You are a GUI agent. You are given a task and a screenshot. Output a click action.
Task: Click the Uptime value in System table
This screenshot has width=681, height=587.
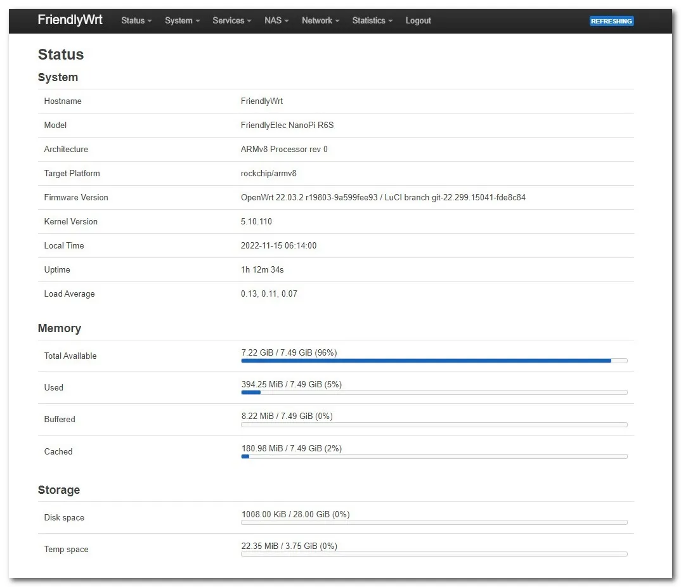pos(262,270)
